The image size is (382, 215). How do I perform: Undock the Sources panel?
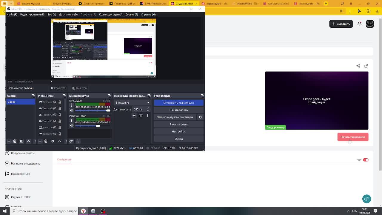tap(64, 96)
